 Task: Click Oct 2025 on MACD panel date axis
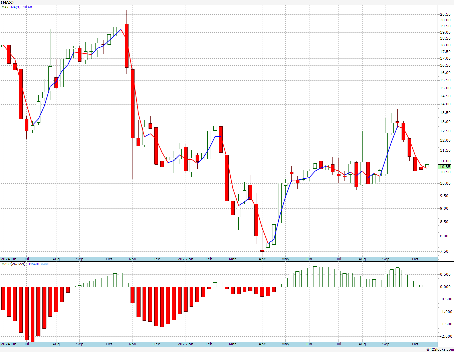[415, 344]
